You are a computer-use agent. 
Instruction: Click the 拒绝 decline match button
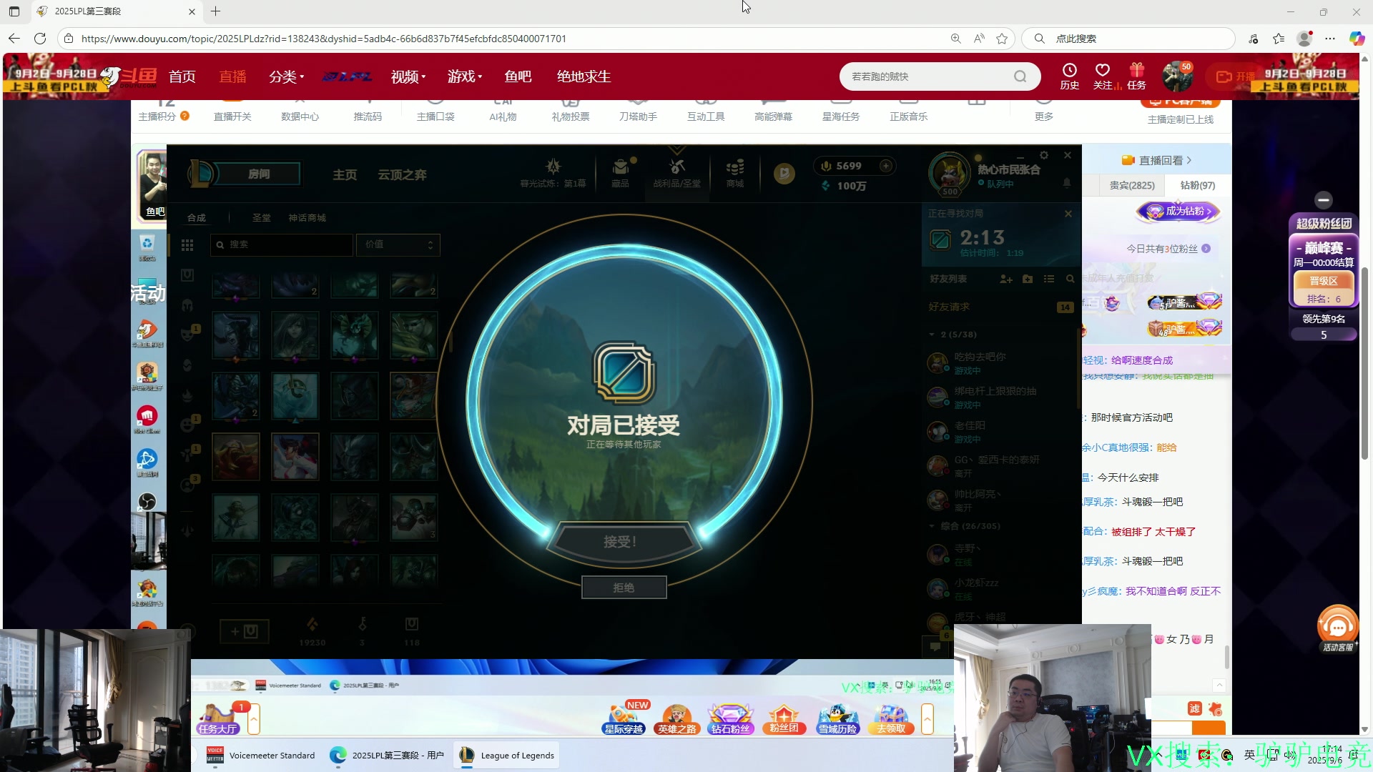pos(624,588)
